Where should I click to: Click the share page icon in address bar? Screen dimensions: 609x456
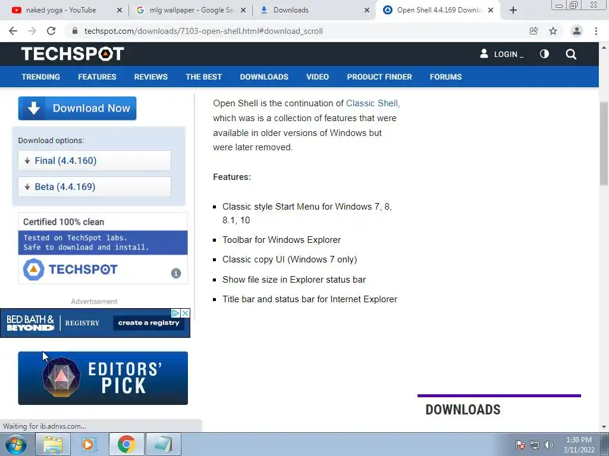pyautogui.click(x=533, y=31)
